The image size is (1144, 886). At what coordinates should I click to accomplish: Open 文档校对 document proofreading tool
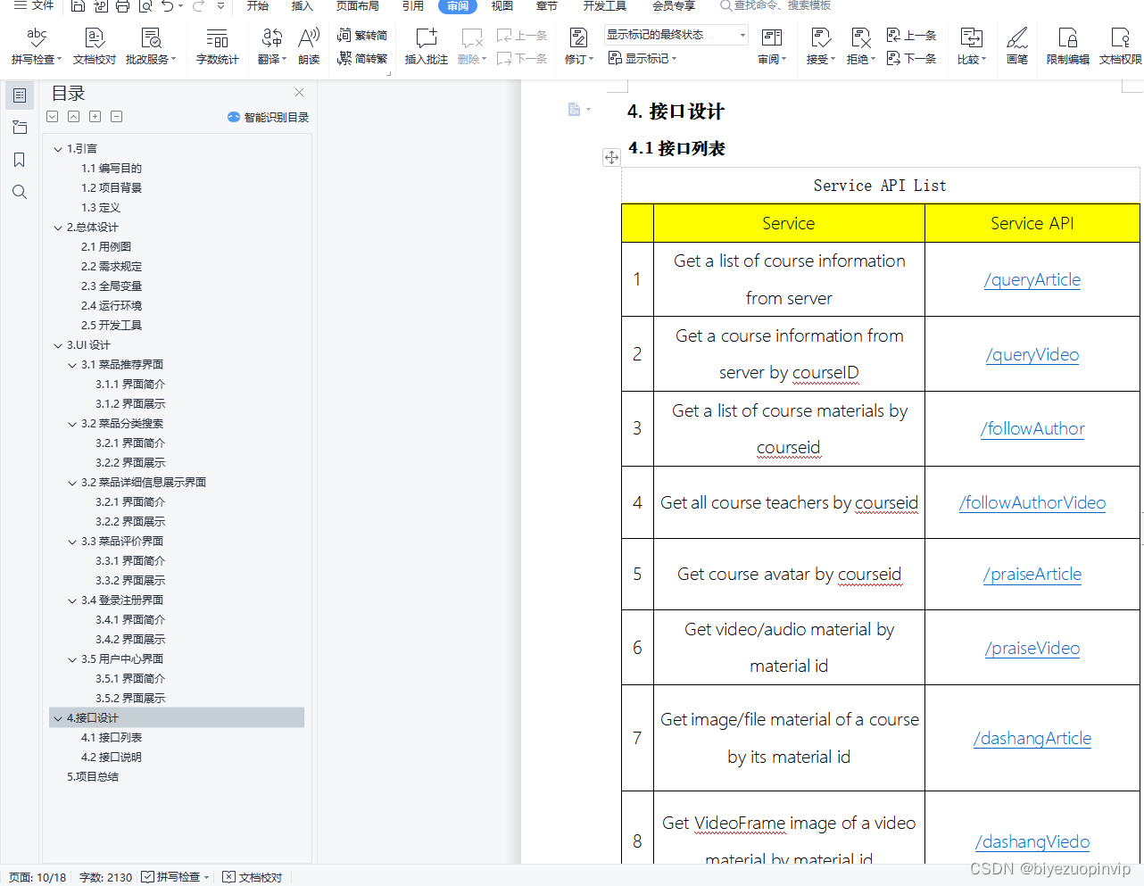click(95, 46)
